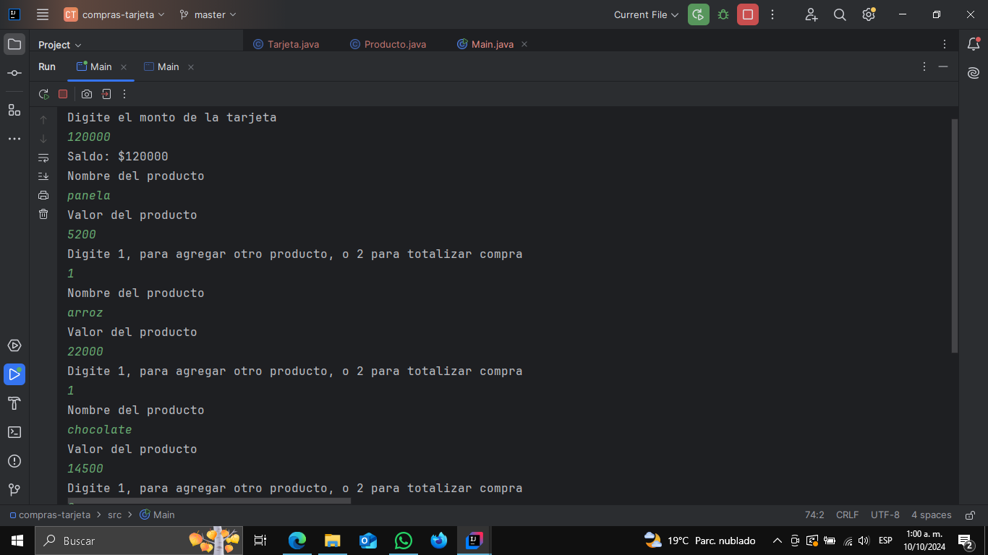988x555 pixels.
Task: Switch to Producto.java editor tab
Action: point(388,45)
